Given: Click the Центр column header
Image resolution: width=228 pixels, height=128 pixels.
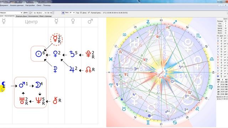Looking at the screenshot, I should pyautogui.click(x=31, y=22).
